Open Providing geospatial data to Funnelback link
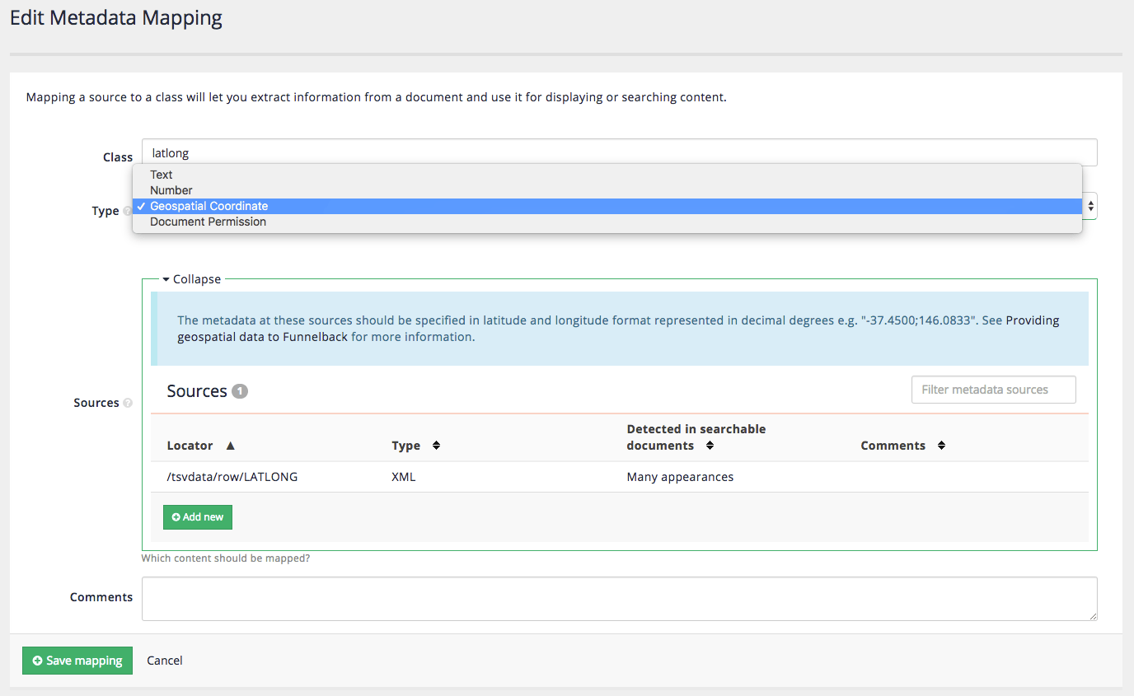Image resolution: width=1134 pixels, height=696 pixels. click(x=1032, y=320)
